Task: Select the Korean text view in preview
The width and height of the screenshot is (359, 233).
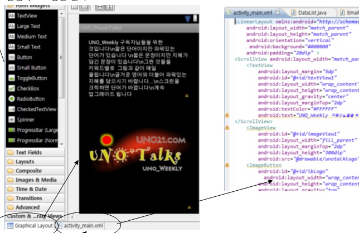Action: pyautogui.click(x=138, y=68)
